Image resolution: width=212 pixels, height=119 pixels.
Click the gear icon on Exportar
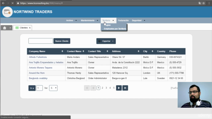pos(99,41)
